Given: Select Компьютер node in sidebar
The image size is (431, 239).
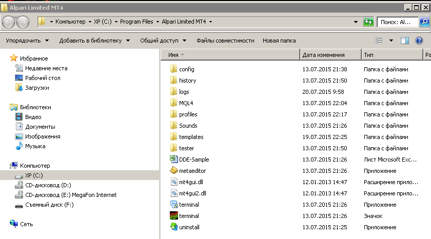Looking at the screenshot, I should (x=35, y=166).
